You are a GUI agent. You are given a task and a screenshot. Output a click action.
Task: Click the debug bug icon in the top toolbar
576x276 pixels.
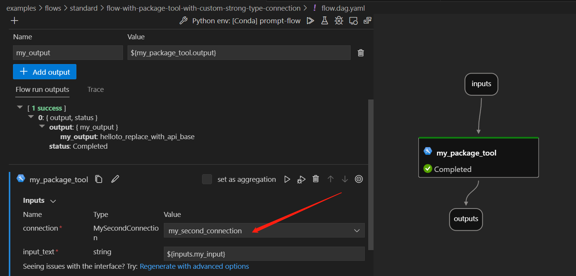339,21
